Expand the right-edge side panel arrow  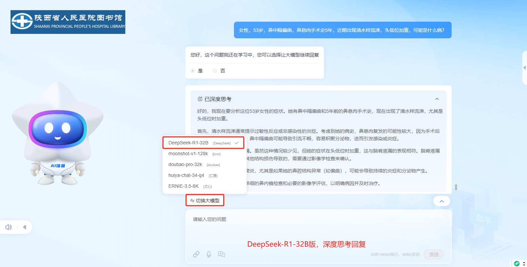(x=524, y=68)
